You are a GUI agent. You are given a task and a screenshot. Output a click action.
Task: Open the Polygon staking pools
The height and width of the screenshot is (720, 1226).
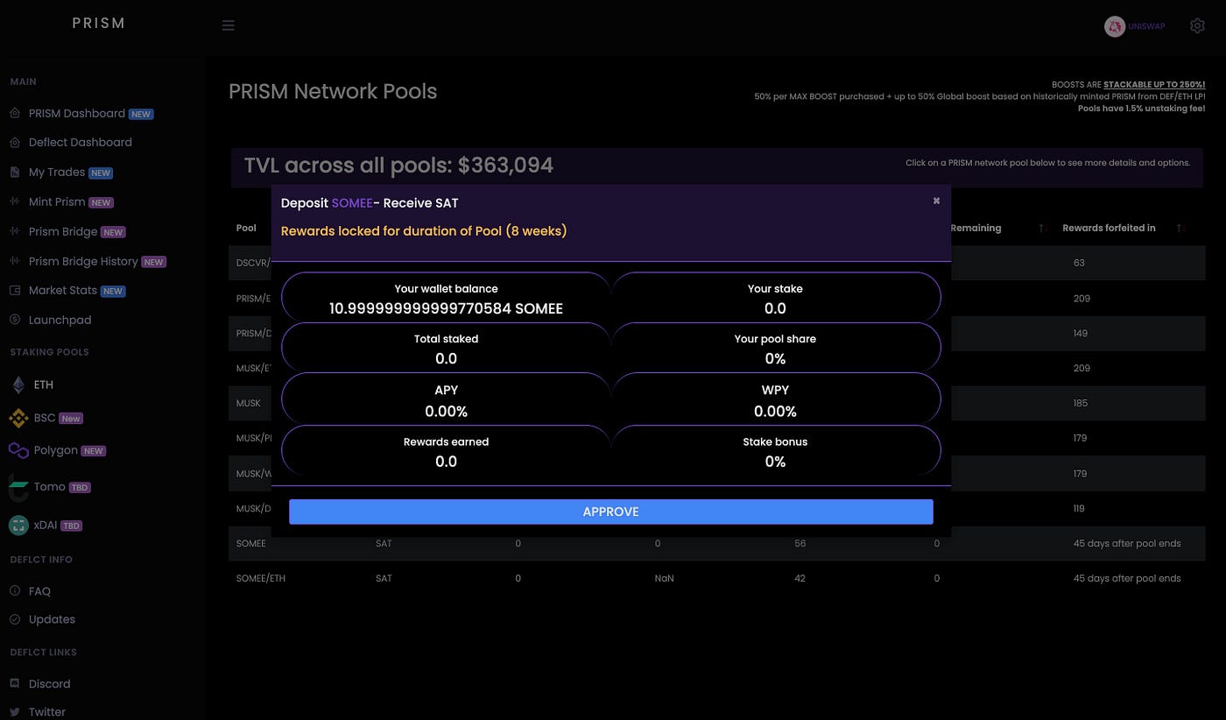[57, 450]
